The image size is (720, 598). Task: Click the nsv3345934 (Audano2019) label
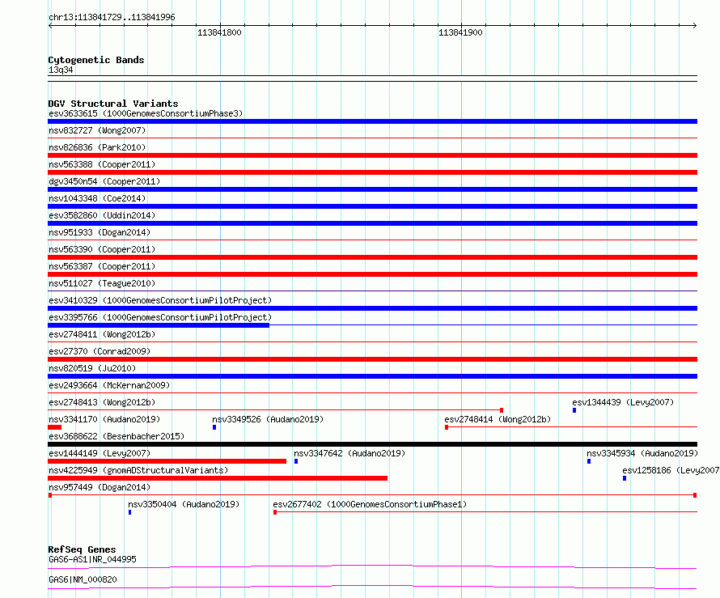point(642,453)
